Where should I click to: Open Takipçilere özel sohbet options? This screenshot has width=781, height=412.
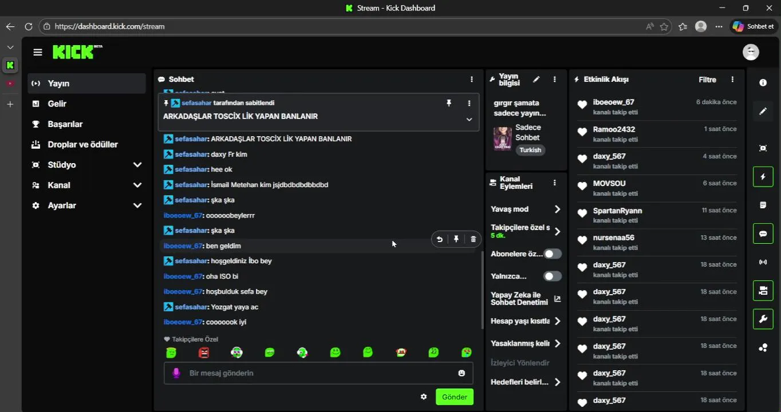(x=526, y=231)
